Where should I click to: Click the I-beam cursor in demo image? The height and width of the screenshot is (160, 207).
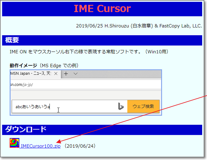pyautogui.click(x=58, y=110)
